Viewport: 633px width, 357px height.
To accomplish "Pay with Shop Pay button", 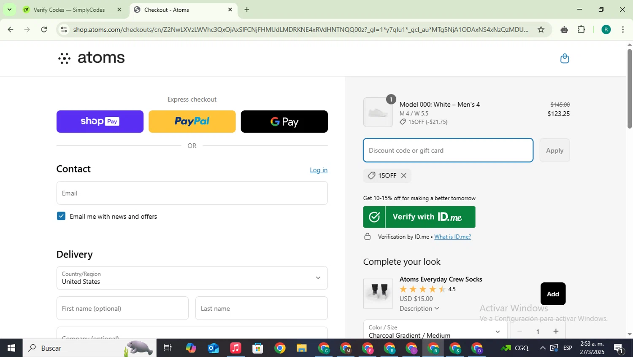I will (100, 121).
